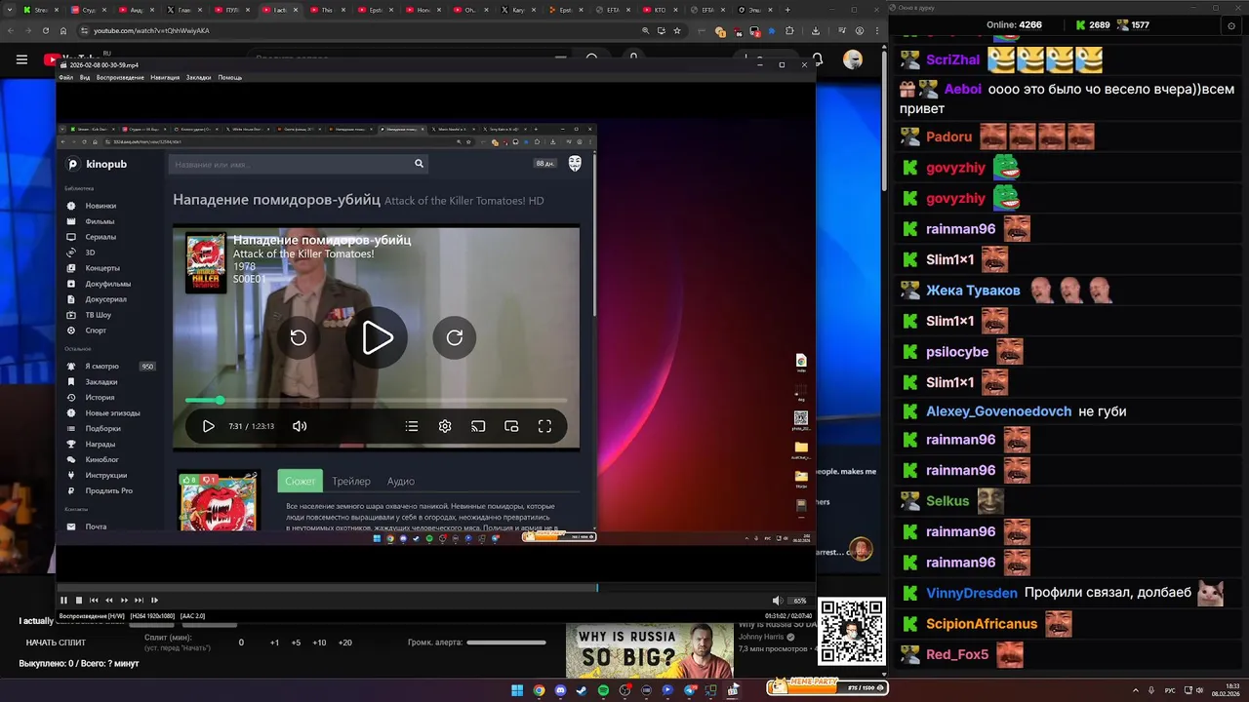
Task: Rewind using the counterclockwise arrow in kinopub
Action: (299, 337)
